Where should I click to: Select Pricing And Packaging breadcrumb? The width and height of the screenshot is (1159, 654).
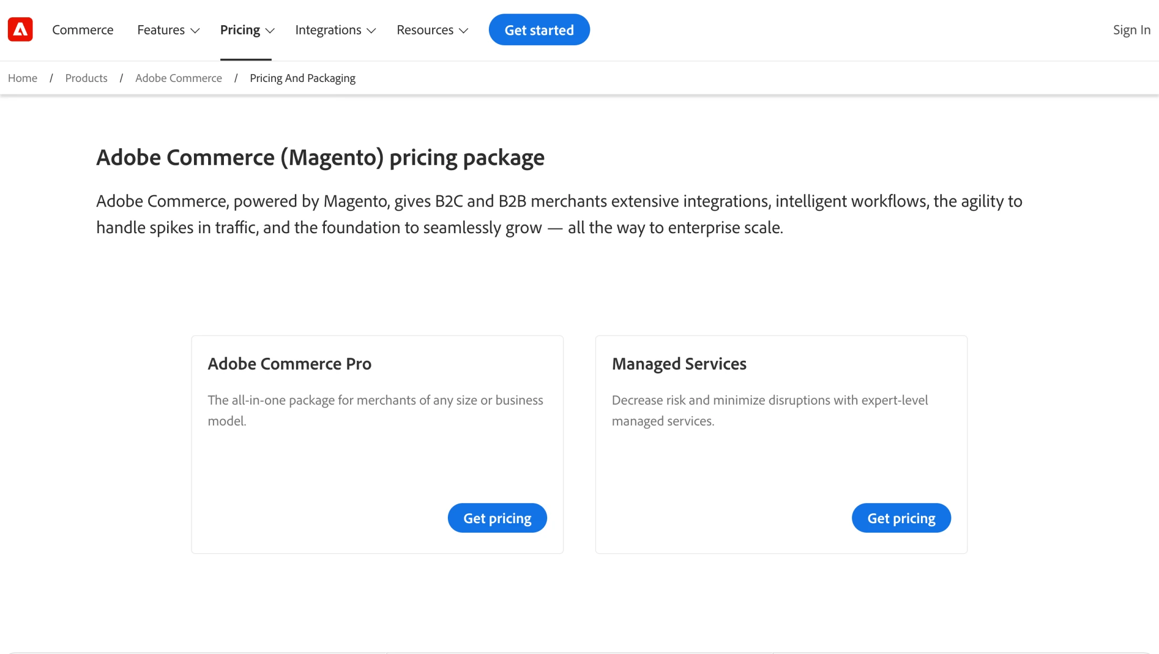click(x=302, y=78)
